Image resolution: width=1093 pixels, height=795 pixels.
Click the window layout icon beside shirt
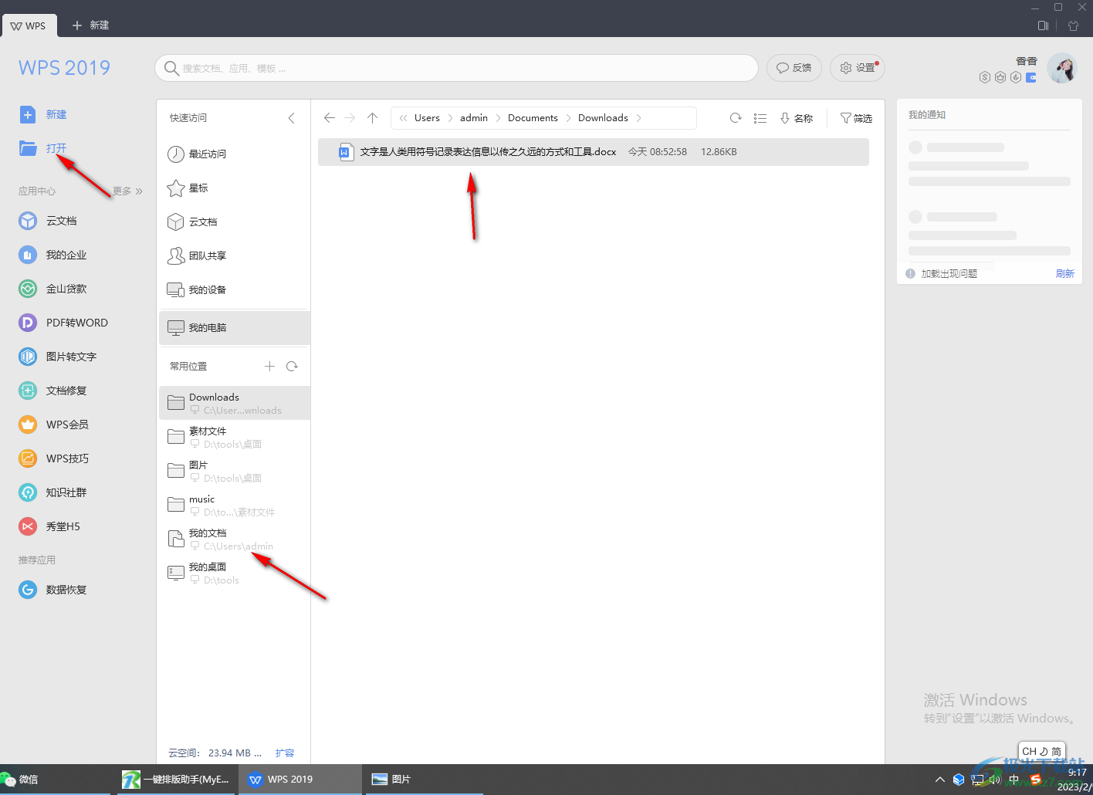coord(1043,25)
